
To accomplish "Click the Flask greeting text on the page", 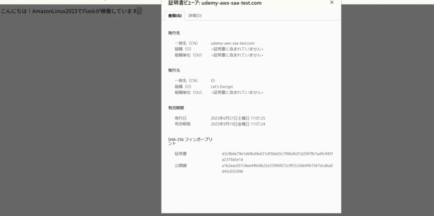I will tap(71, 11).
